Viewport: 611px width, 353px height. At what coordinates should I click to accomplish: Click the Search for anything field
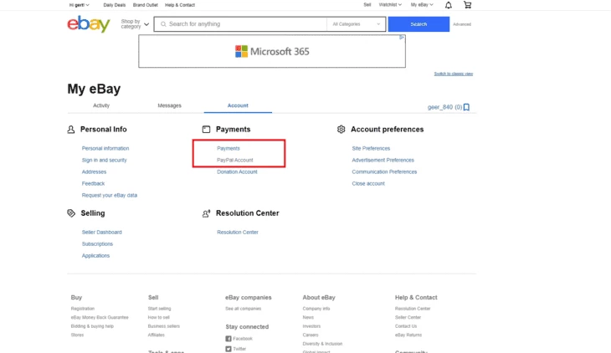pos(243,24)
